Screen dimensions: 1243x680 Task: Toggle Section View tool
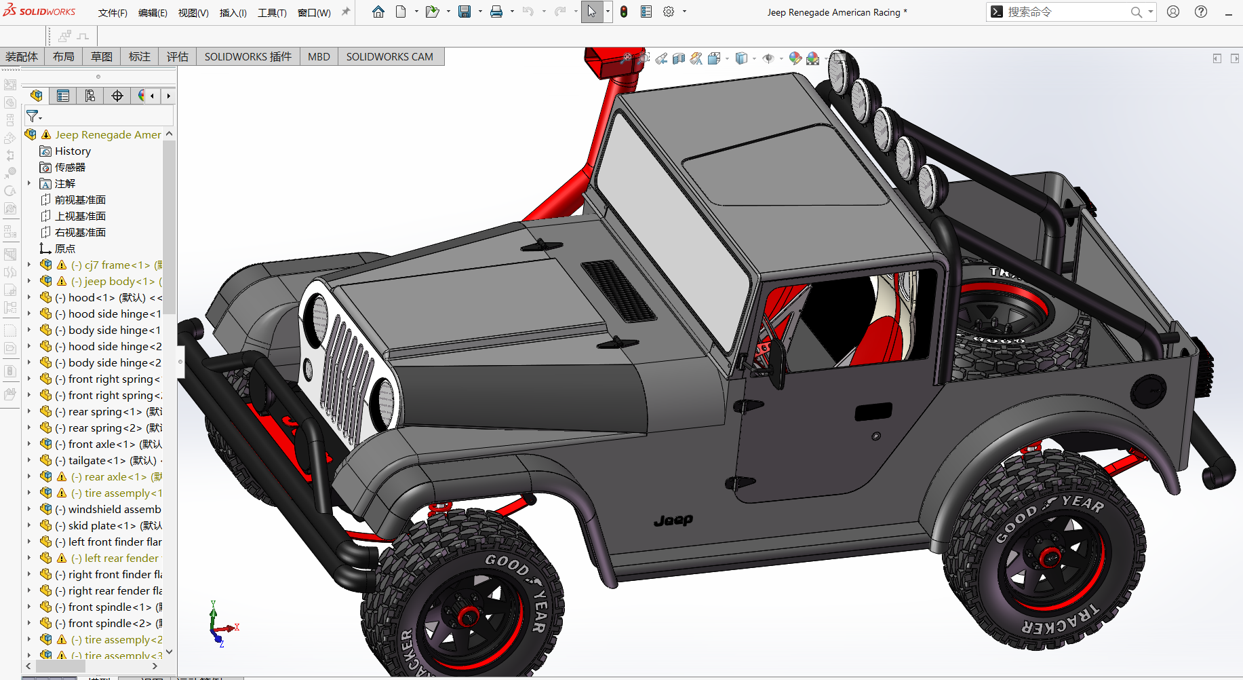[x=679, y=58]
